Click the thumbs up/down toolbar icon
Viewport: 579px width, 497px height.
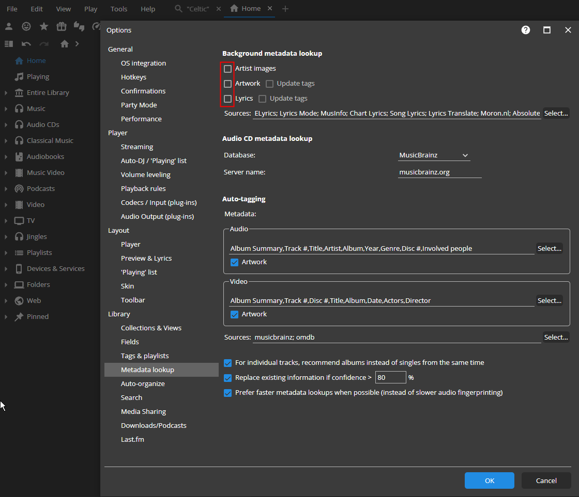click(x=79, y=26)
